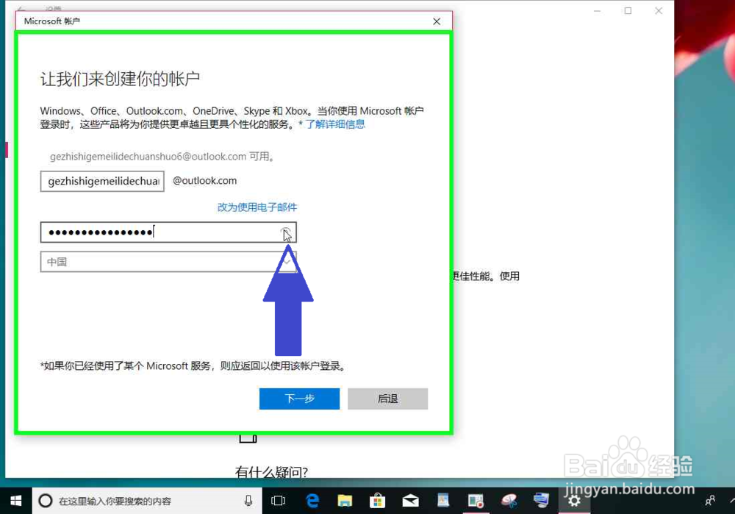The height and width of the screenshot is (514, 735).
Task: Open Task View from the taskbar
Action: click(278, 501)
